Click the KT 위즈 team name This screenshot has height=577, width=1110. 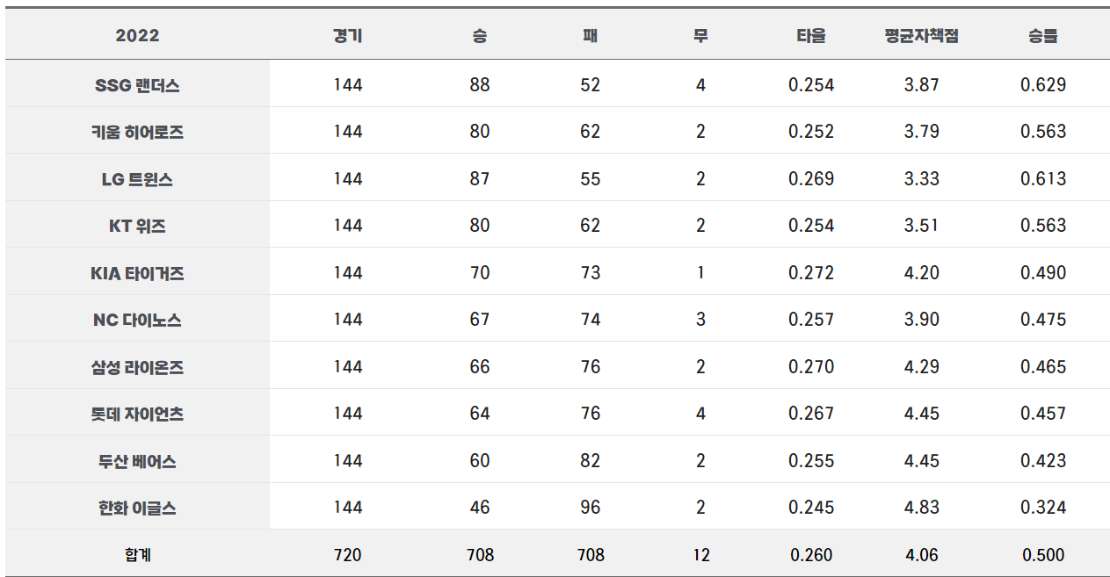(x=137, y=226)
